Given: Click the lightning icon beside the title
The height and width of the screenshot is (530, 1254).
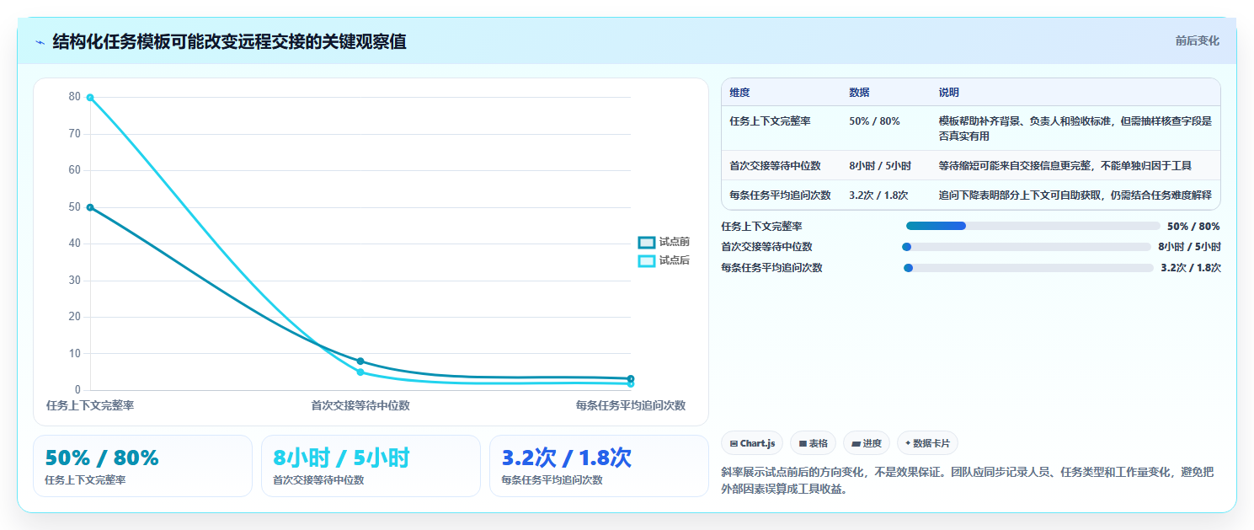Looking at the screenshot, I should [x=40, y=42].
